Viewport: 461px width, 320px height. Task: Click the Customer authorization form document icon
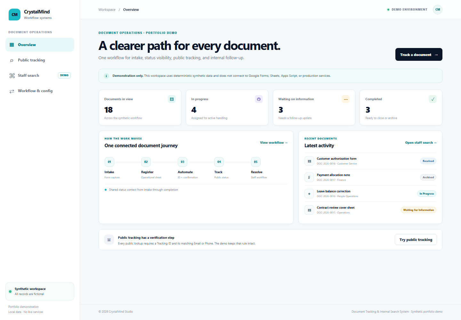coord(309,161)
